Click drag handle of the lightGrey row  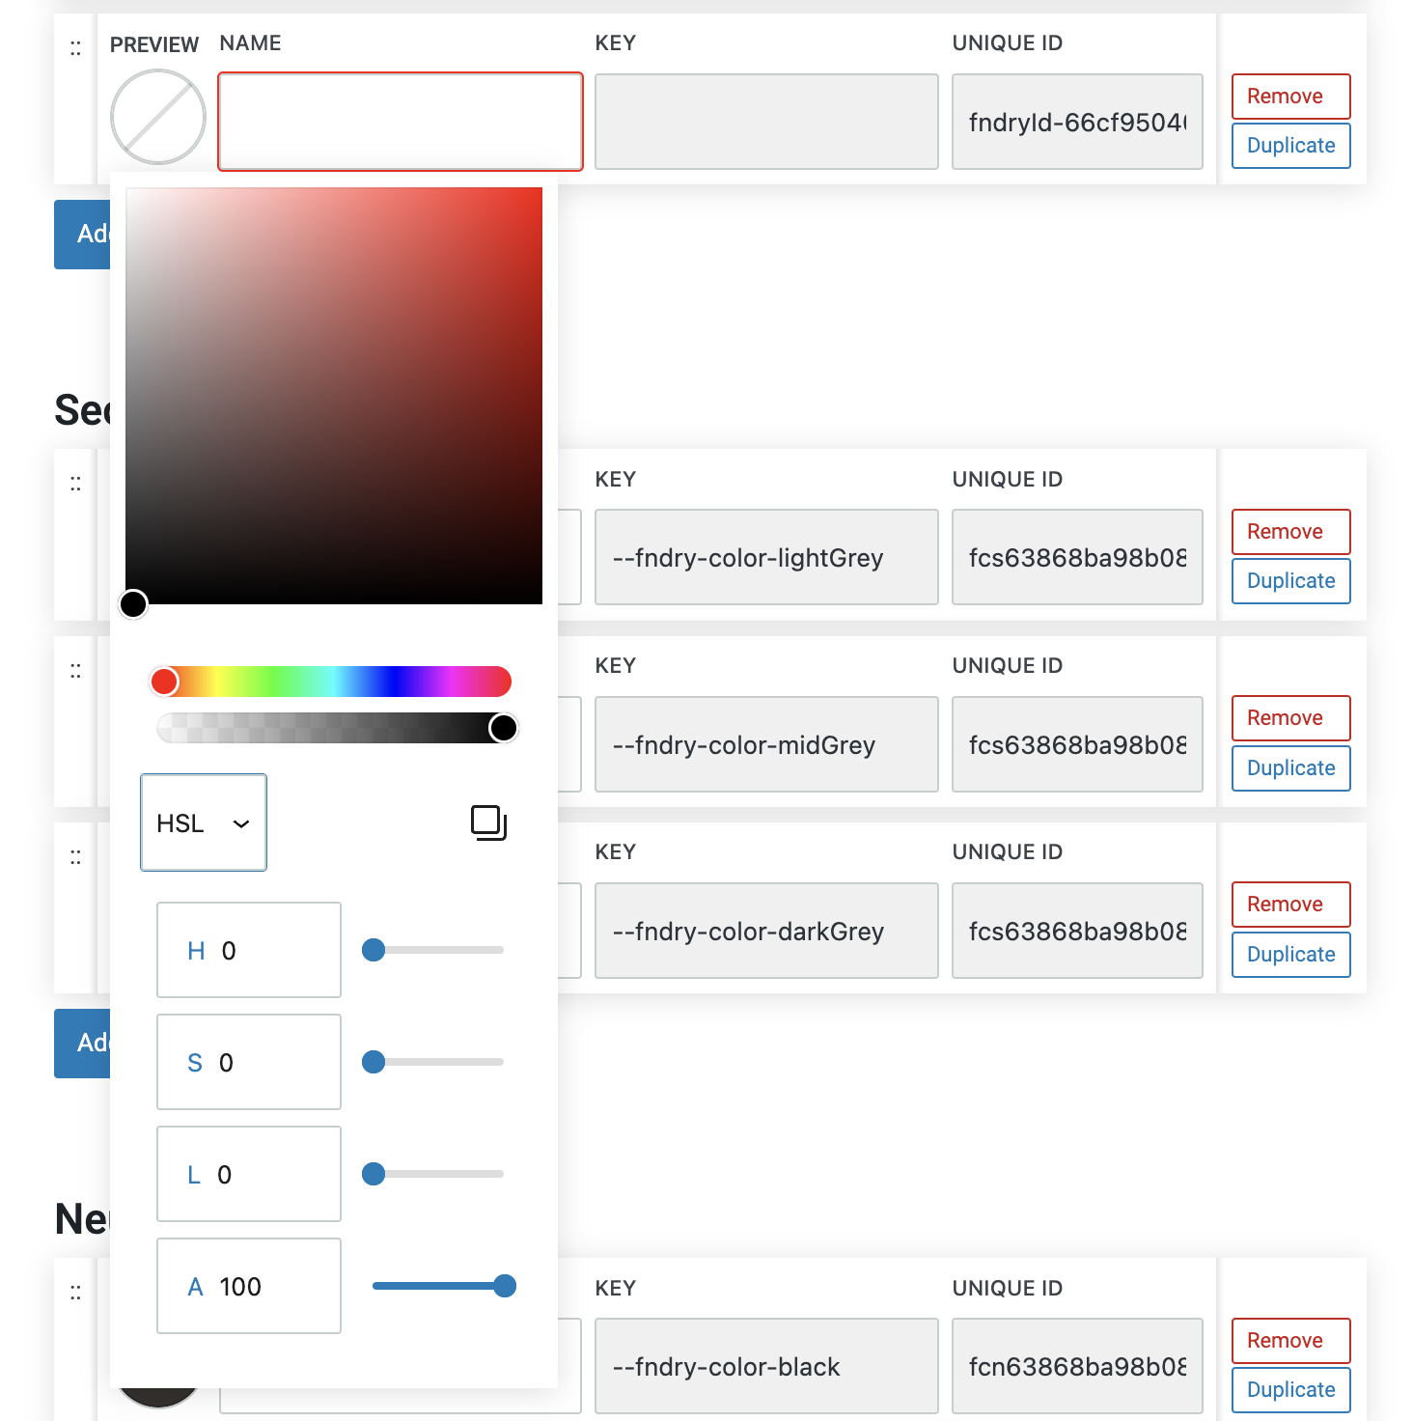pos(75,484)
